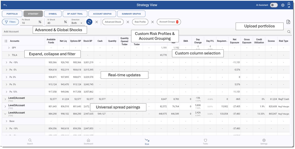The height and width of the screenshot is (149, 295).
Task: Navigate to Dashboard with the home icon
Action: click(88, 141)
